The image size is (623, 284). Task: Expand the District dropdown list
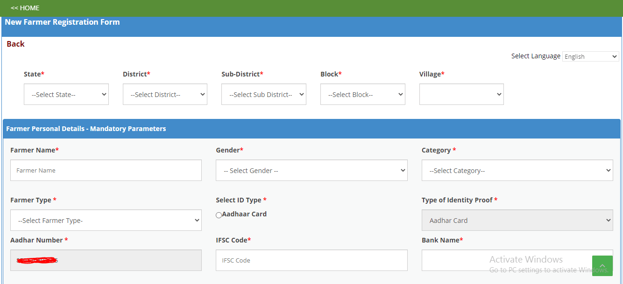pos(165,95)
